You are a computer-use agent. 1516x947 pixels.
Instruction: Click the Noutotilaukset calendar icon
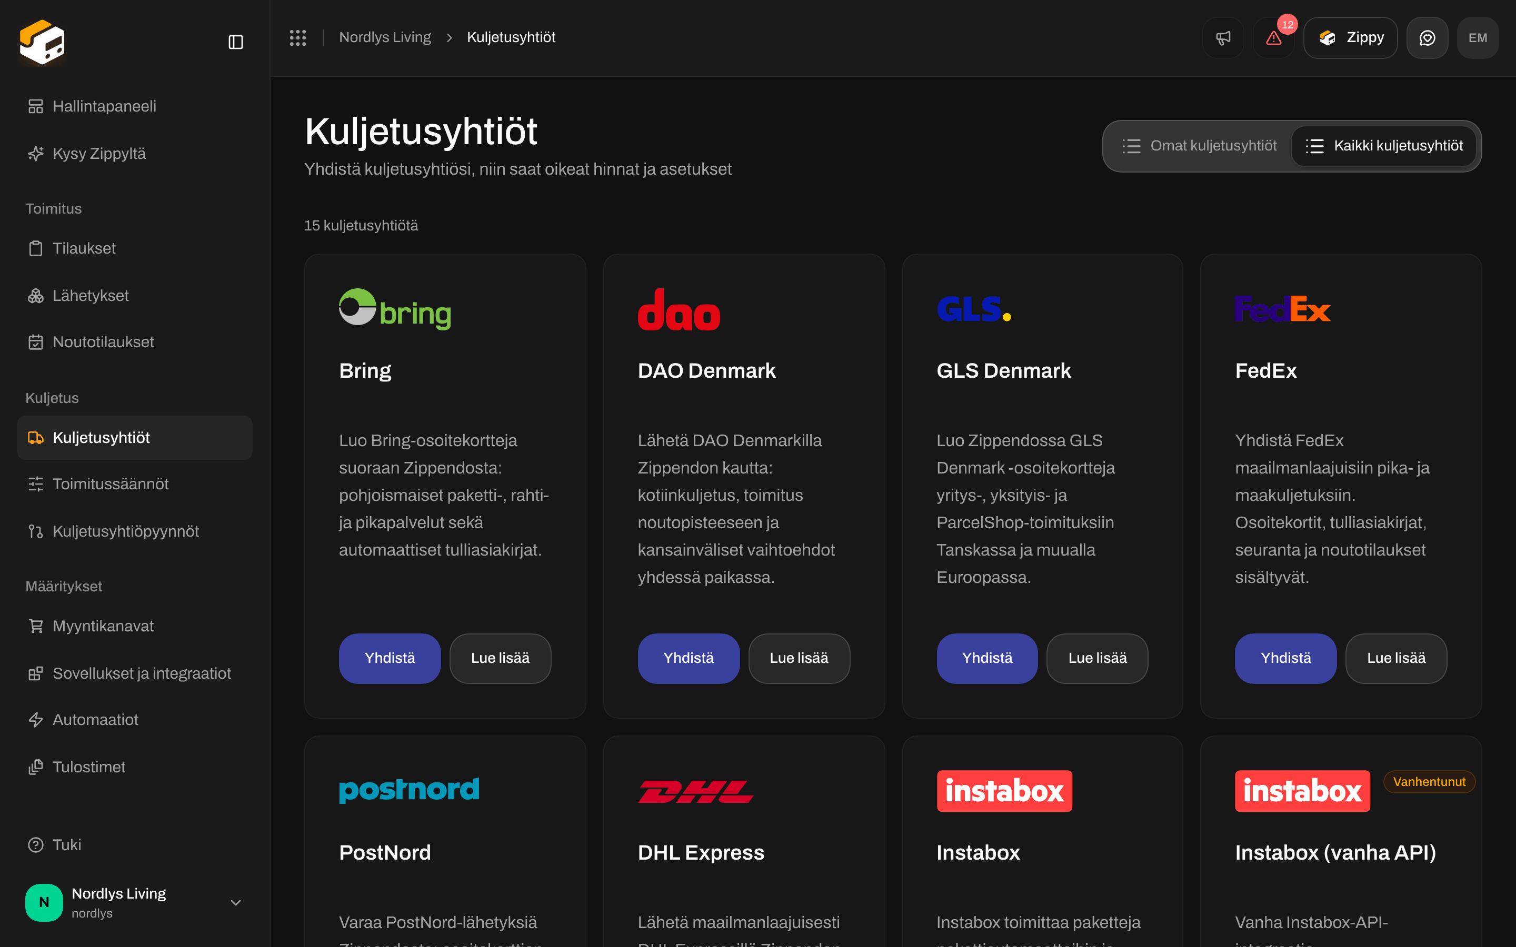tap(36, 342)
